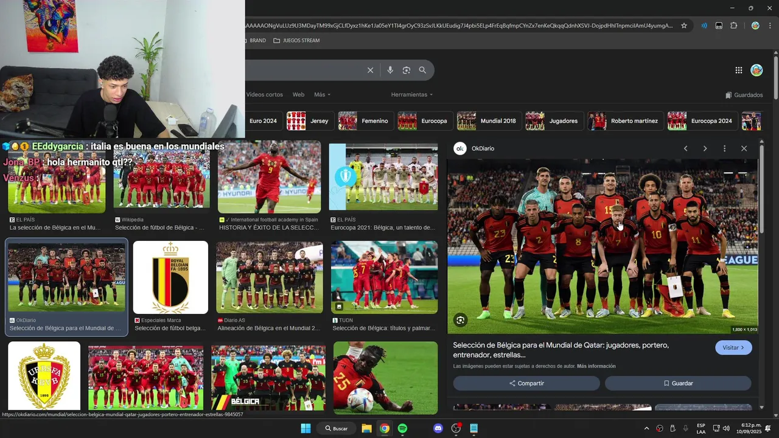Open File Explorer from the taskbar

pos(366,428)
